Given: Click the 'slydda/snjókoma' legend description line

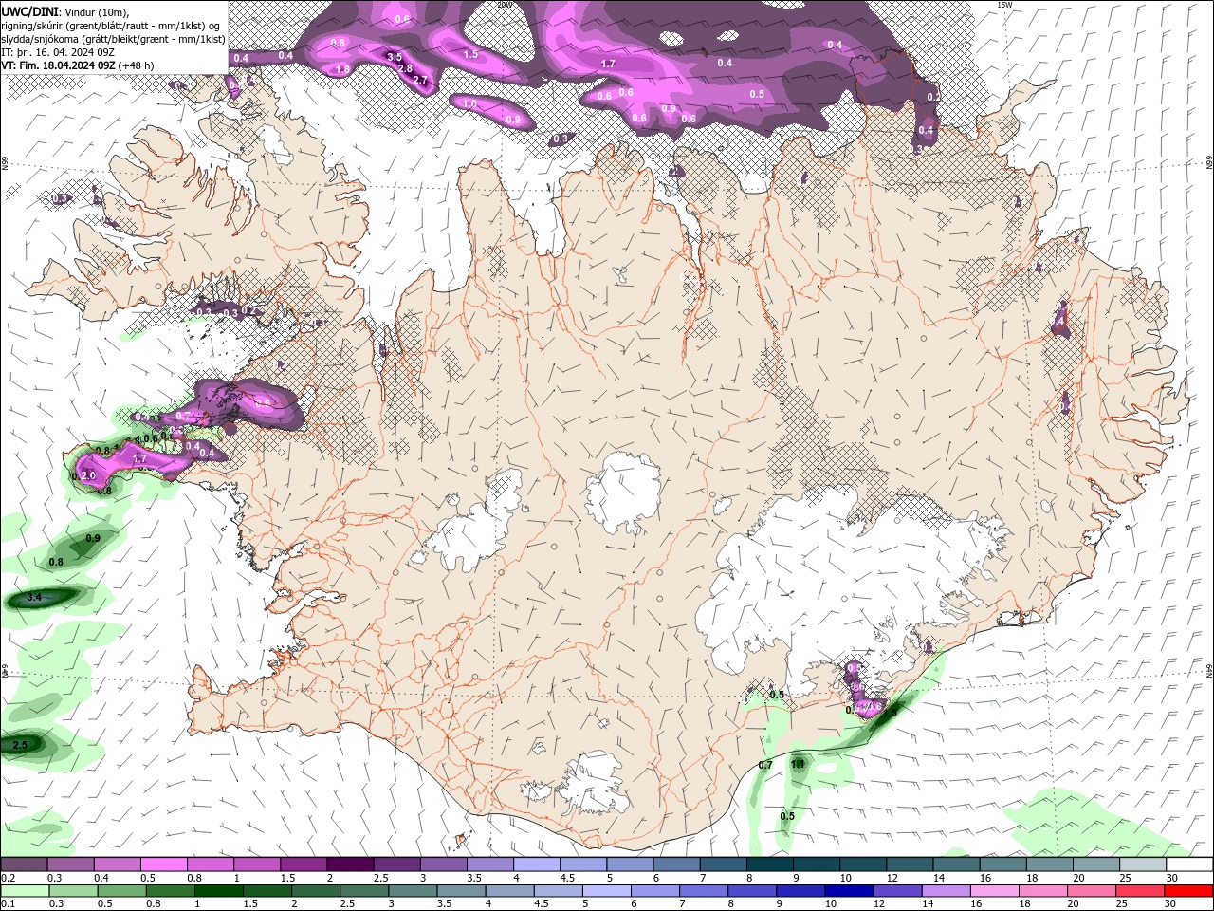Looking at the screenshot, I should click(114, 39).
